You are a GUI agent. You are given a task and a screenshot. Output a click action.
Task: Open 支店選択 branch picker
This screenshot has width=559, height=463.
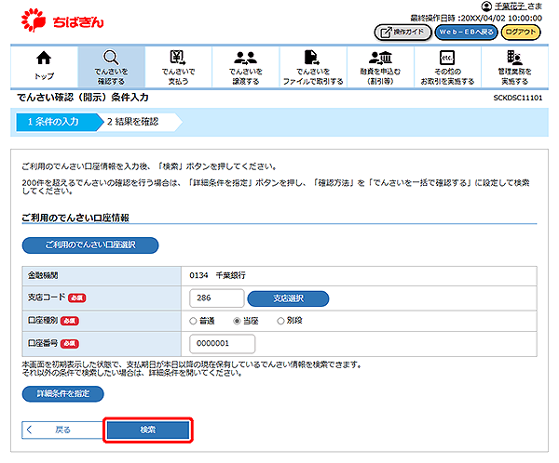point(287,298)
